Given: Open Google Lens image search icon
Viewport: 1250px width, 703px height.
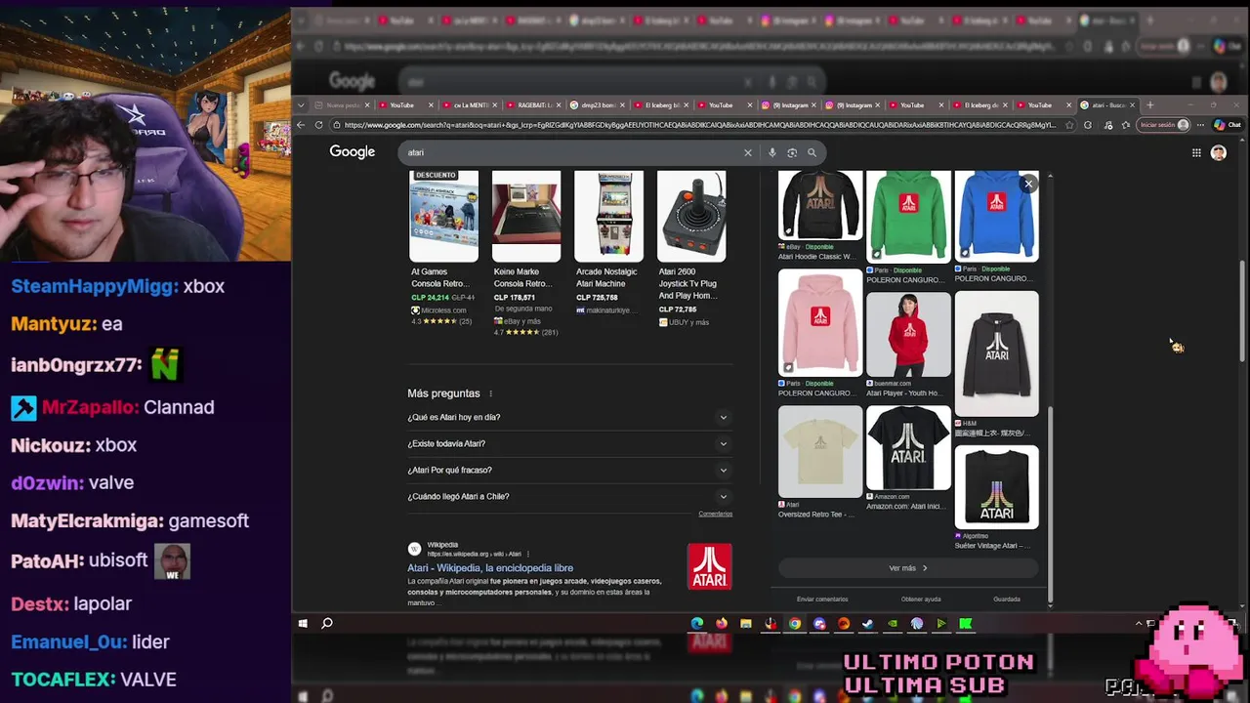Looking at the screenshot, I should point(792,152).
